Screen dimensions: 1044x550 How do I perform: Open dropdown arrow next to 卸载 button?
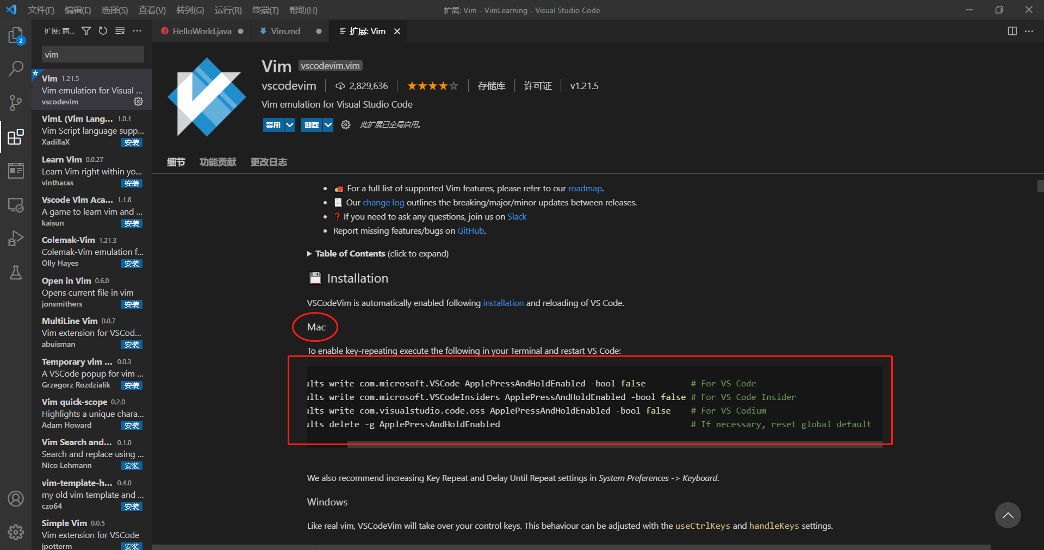(328, 125)
